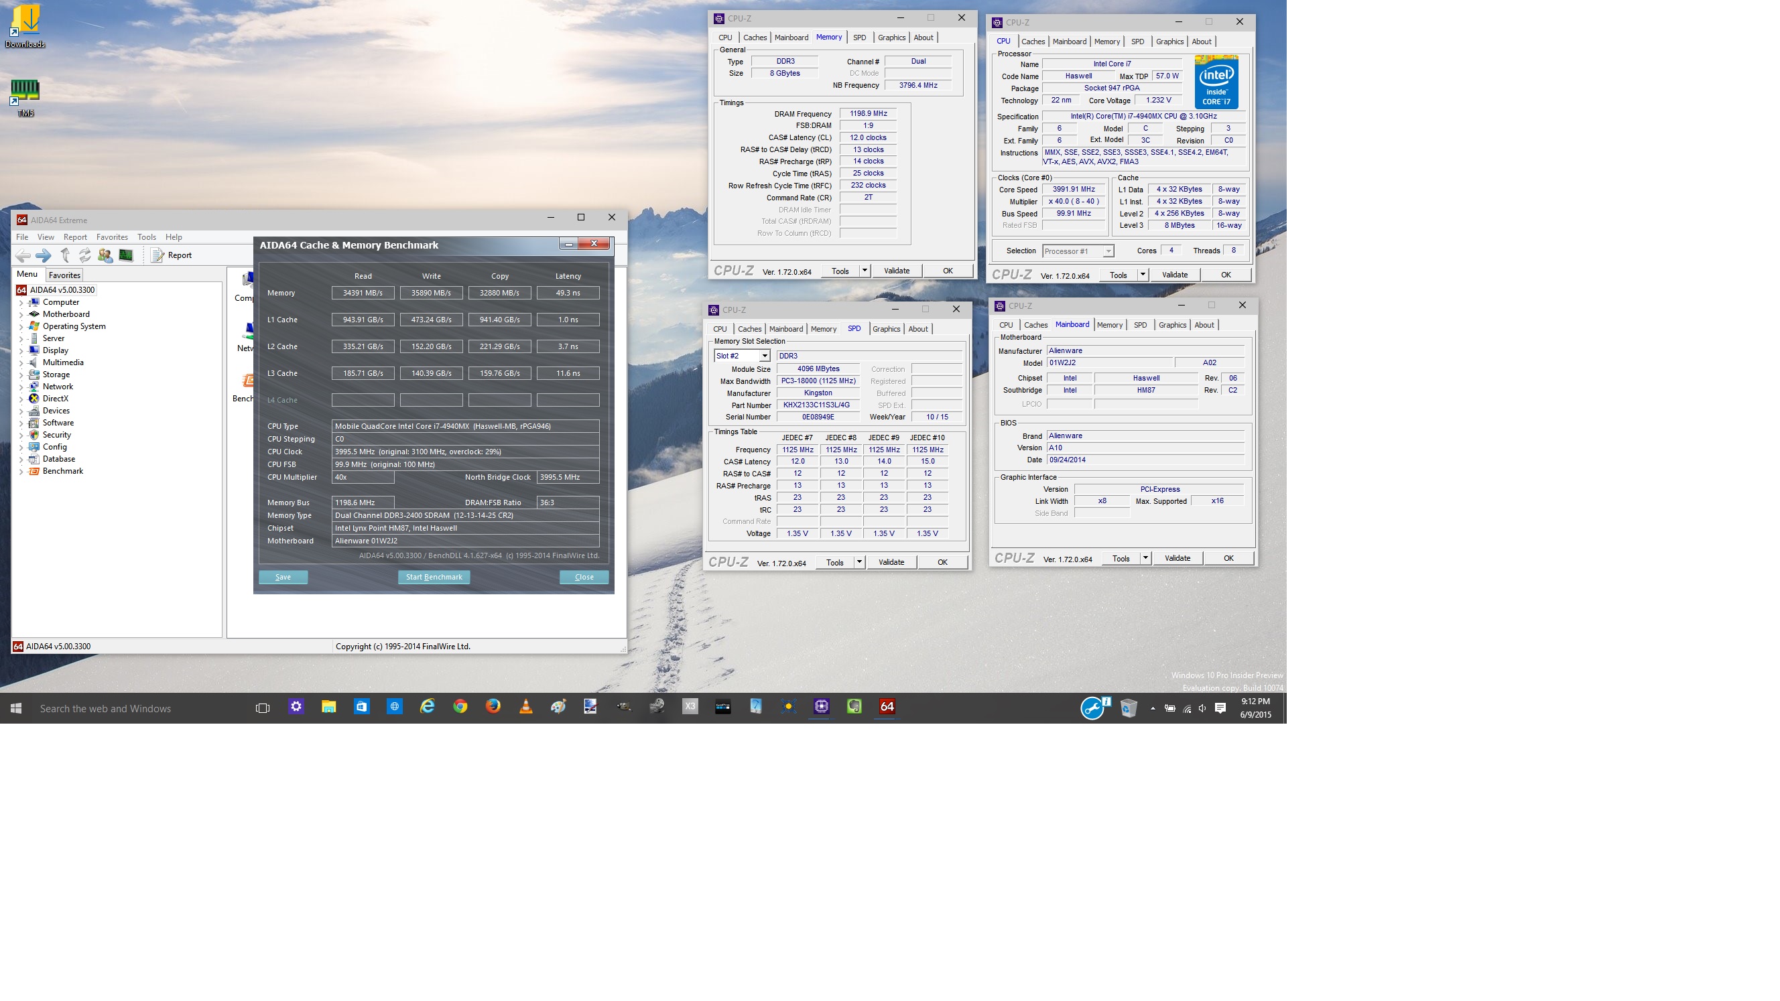This screenshot has width=1780, height=1001.
Task: Click OK in the Mainboard CPU-Z window
Action: click(1228, 558)
